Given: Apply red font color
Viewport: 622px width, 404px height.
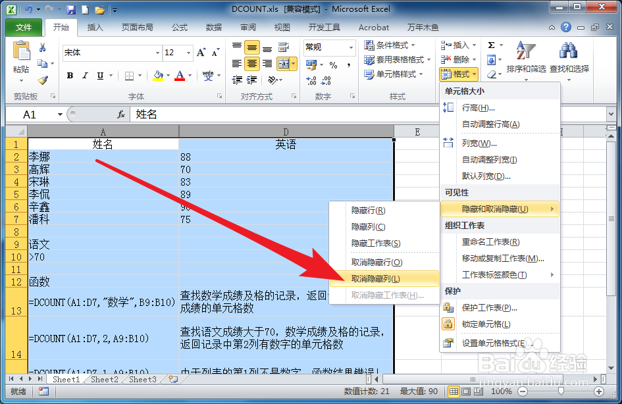Looking at the screenshot, I should [x=180, y=75].
